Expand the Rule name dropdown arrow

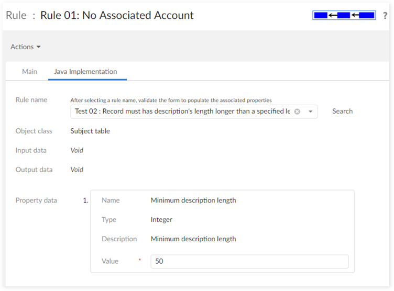coord(310,111)
